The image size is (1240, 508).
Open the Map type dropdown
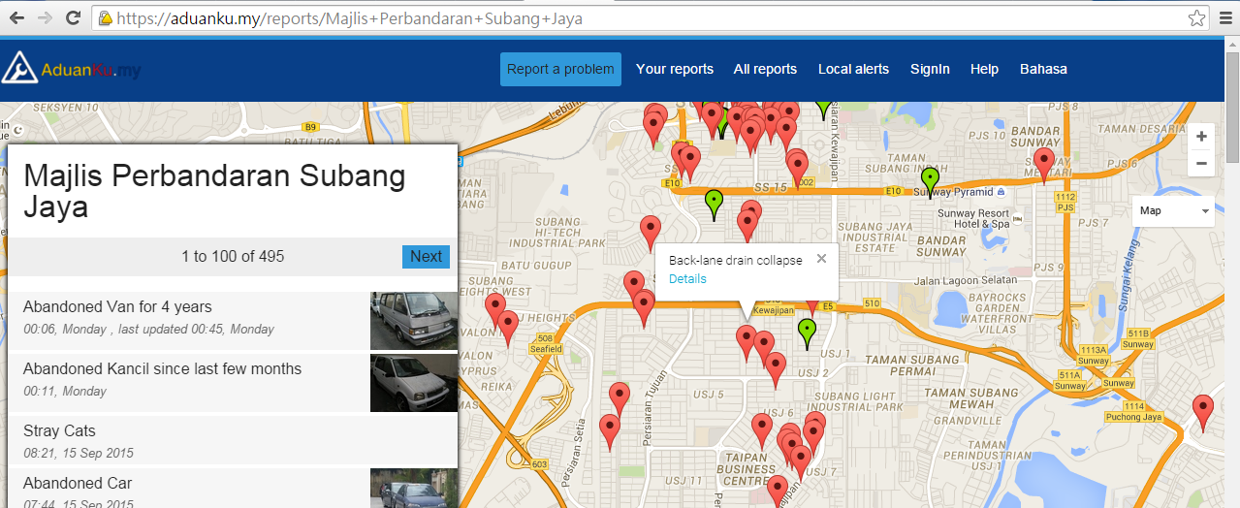[x=1173, y=210]
